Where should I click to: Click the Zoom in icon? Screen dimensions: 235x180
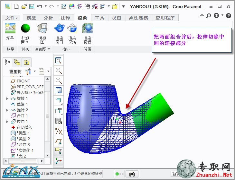(x=59, y=71)
